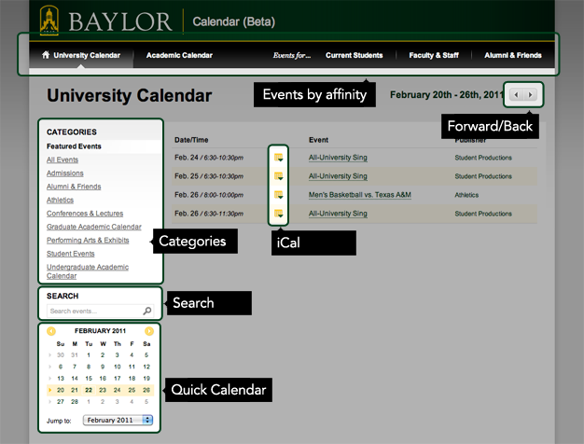Screen dimensions: 584x444
Task: Select February 10 in quick calendar
Action: [x=118, y=367]
